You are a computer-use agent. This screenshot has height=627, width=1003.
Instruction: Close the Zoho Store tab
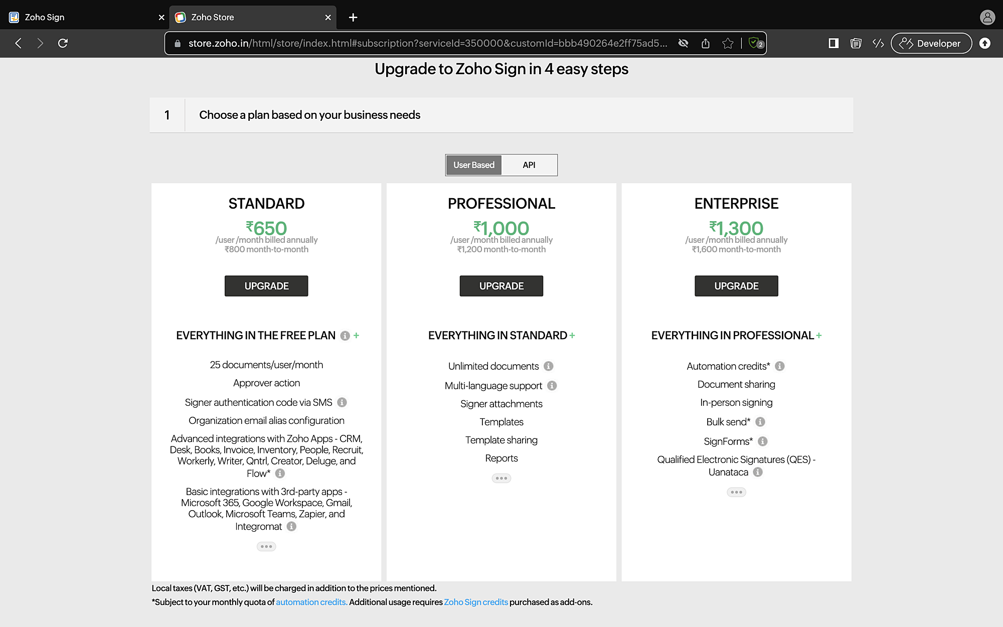(x=328, y=18)
